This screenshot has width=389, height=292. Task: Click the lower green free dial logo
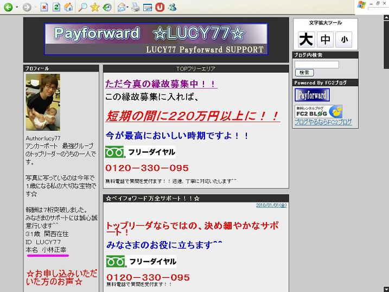point(116,262)
